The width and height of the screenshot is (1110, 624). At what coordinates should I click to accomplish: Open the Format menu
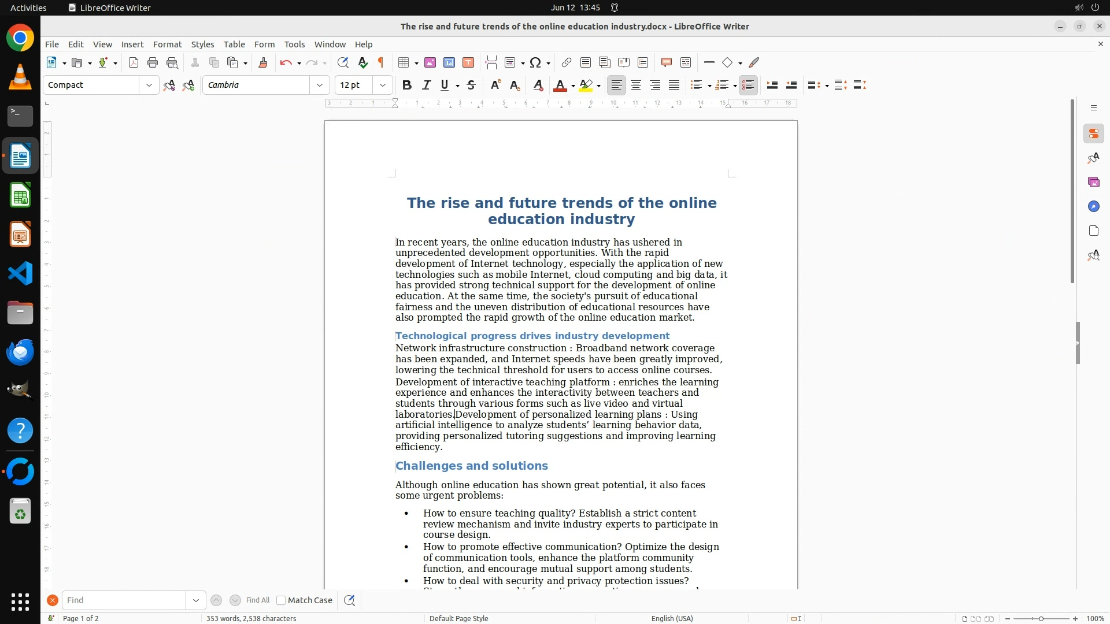click(x=167, y=44)
